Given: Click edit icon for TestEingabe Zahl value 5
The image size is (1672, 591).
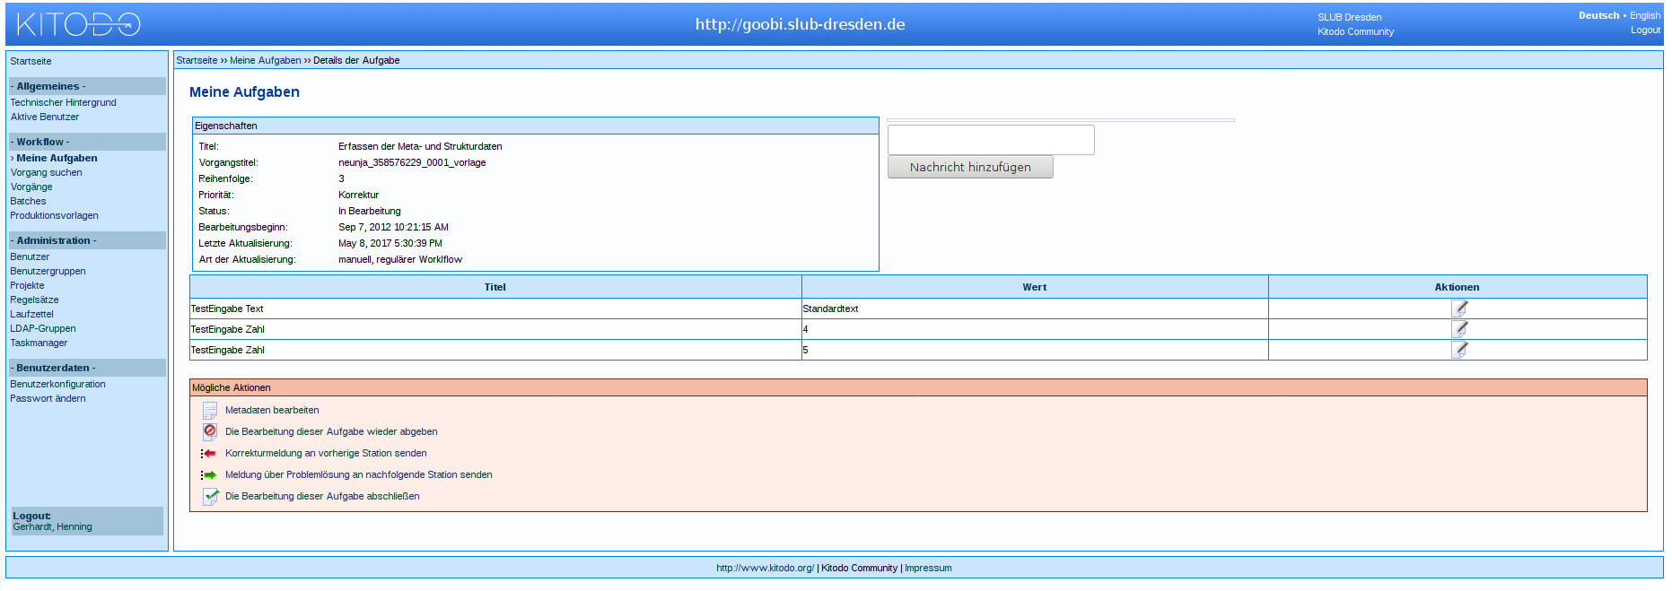Looking at the screenshot, I should click(x=1459, y=350).
